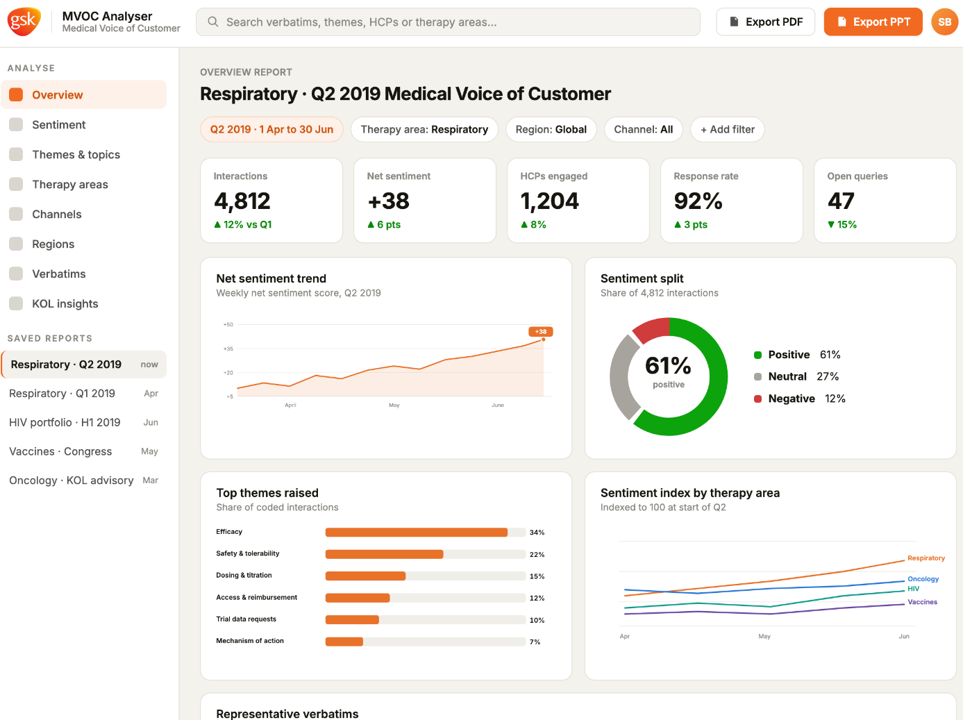The image size is (963, 720).
Task: Click the search magnifier icon
Action: (213, 22)
